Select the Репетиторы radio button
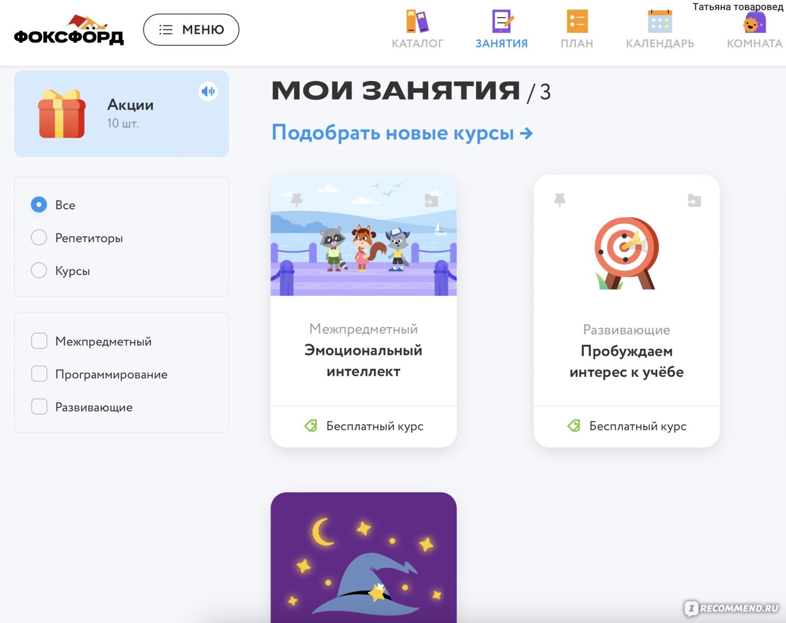786x623 pixels. pos(39,238)
